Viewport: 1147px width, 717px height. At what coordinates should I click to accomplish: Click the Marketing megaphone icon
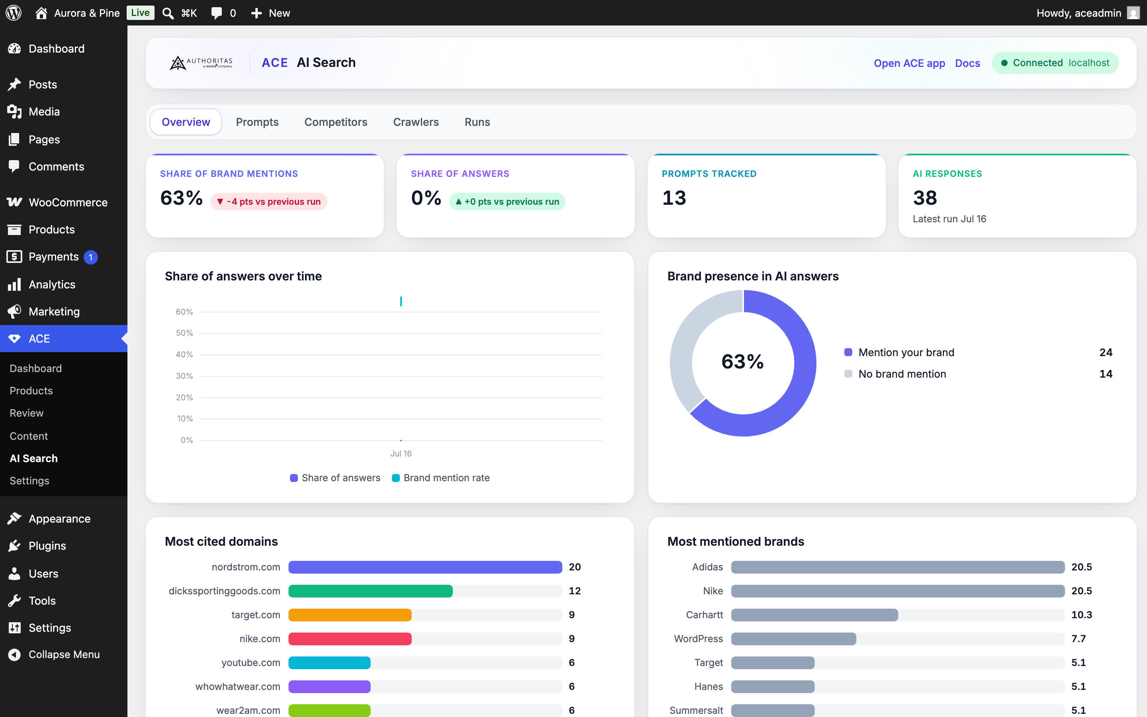point(14,311)
